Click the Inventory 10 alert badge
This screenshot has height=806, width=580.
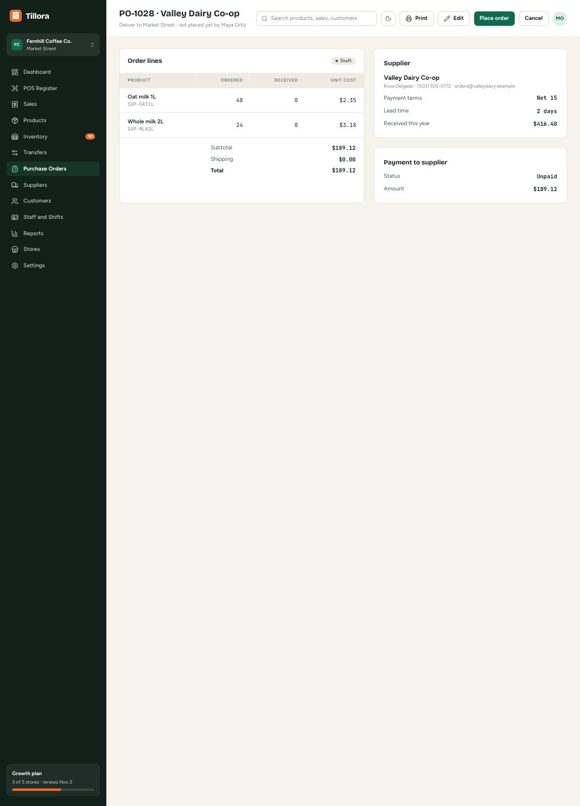[x=90, y=137]
